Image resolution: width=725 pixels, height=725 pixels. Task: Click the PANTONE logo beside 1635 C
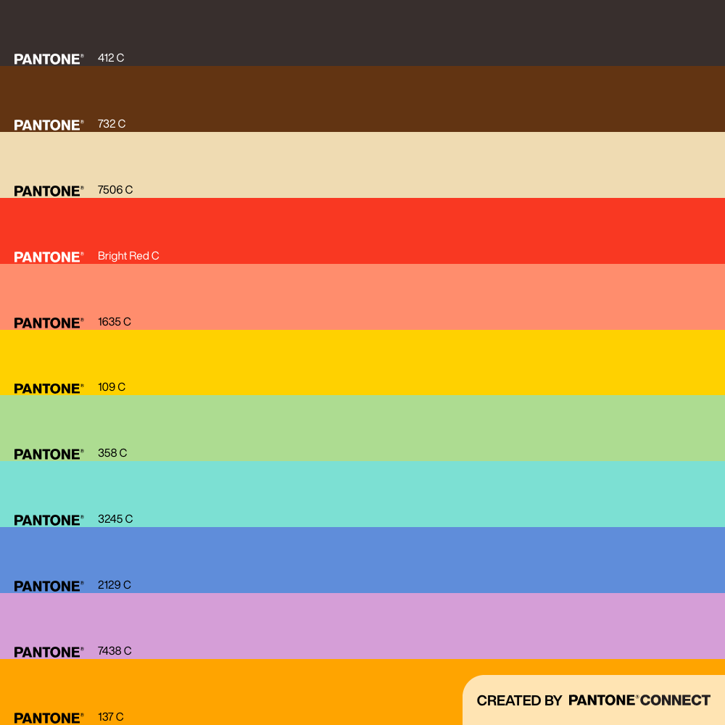49,323
